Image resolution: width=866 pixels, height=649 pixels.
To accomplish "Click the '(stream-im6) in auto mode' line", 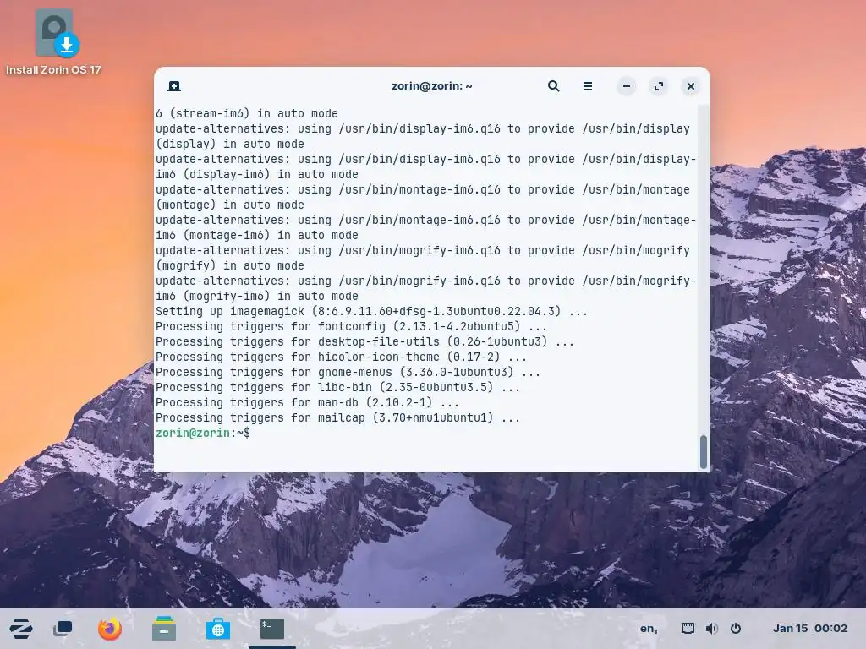I will 247,113.
